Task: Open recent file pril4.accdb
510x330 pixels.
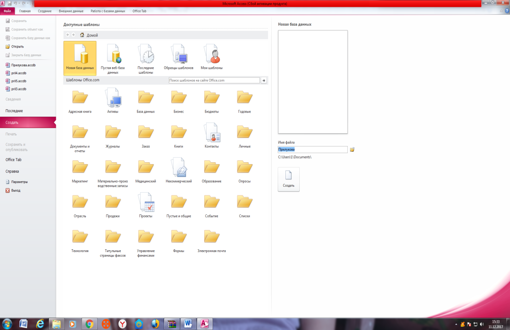Action: click(16, 73)
